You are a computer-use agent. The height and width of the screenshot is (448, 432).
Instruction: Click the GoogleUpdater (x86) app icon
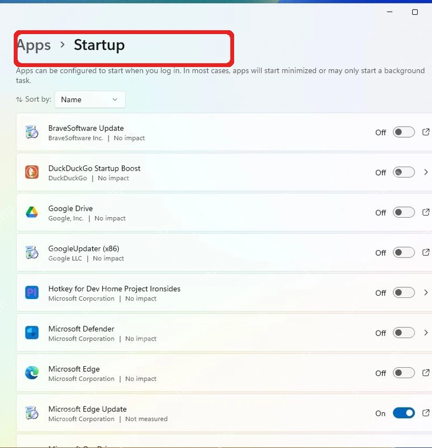tap(32, 252)
